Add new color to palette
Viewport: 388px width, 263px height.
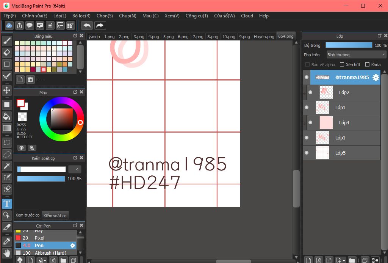[20, 79]
